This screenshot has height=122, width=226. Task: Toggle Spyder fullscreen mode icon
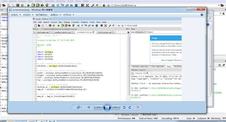[x=87, y=5]
